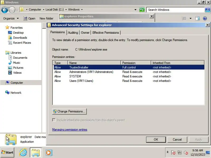The image size is (211, 158).
Task: Open Pictures library
Action: click(x=18, y=68)
